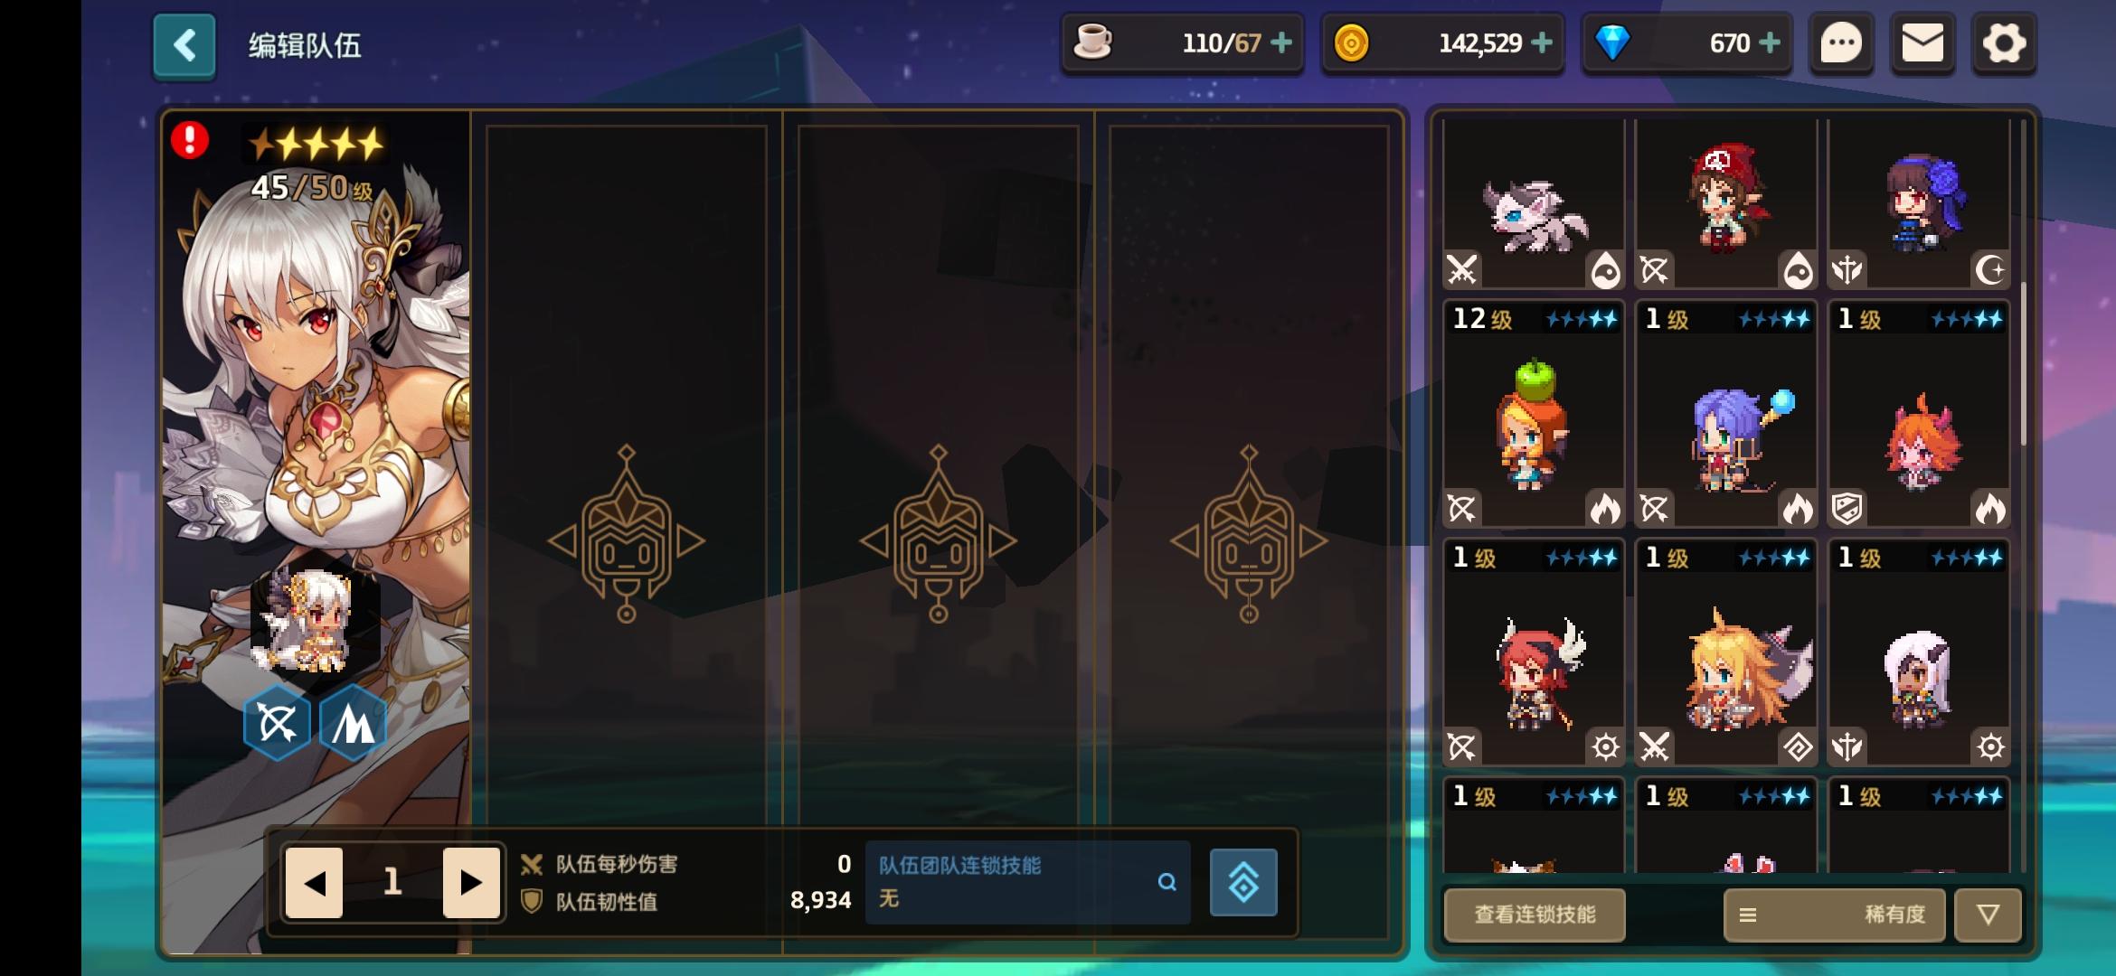The width and height of the screenshot is (2116, 976).
Task: Select the pirate bandana girl hero
Action: click(1726, 204)
